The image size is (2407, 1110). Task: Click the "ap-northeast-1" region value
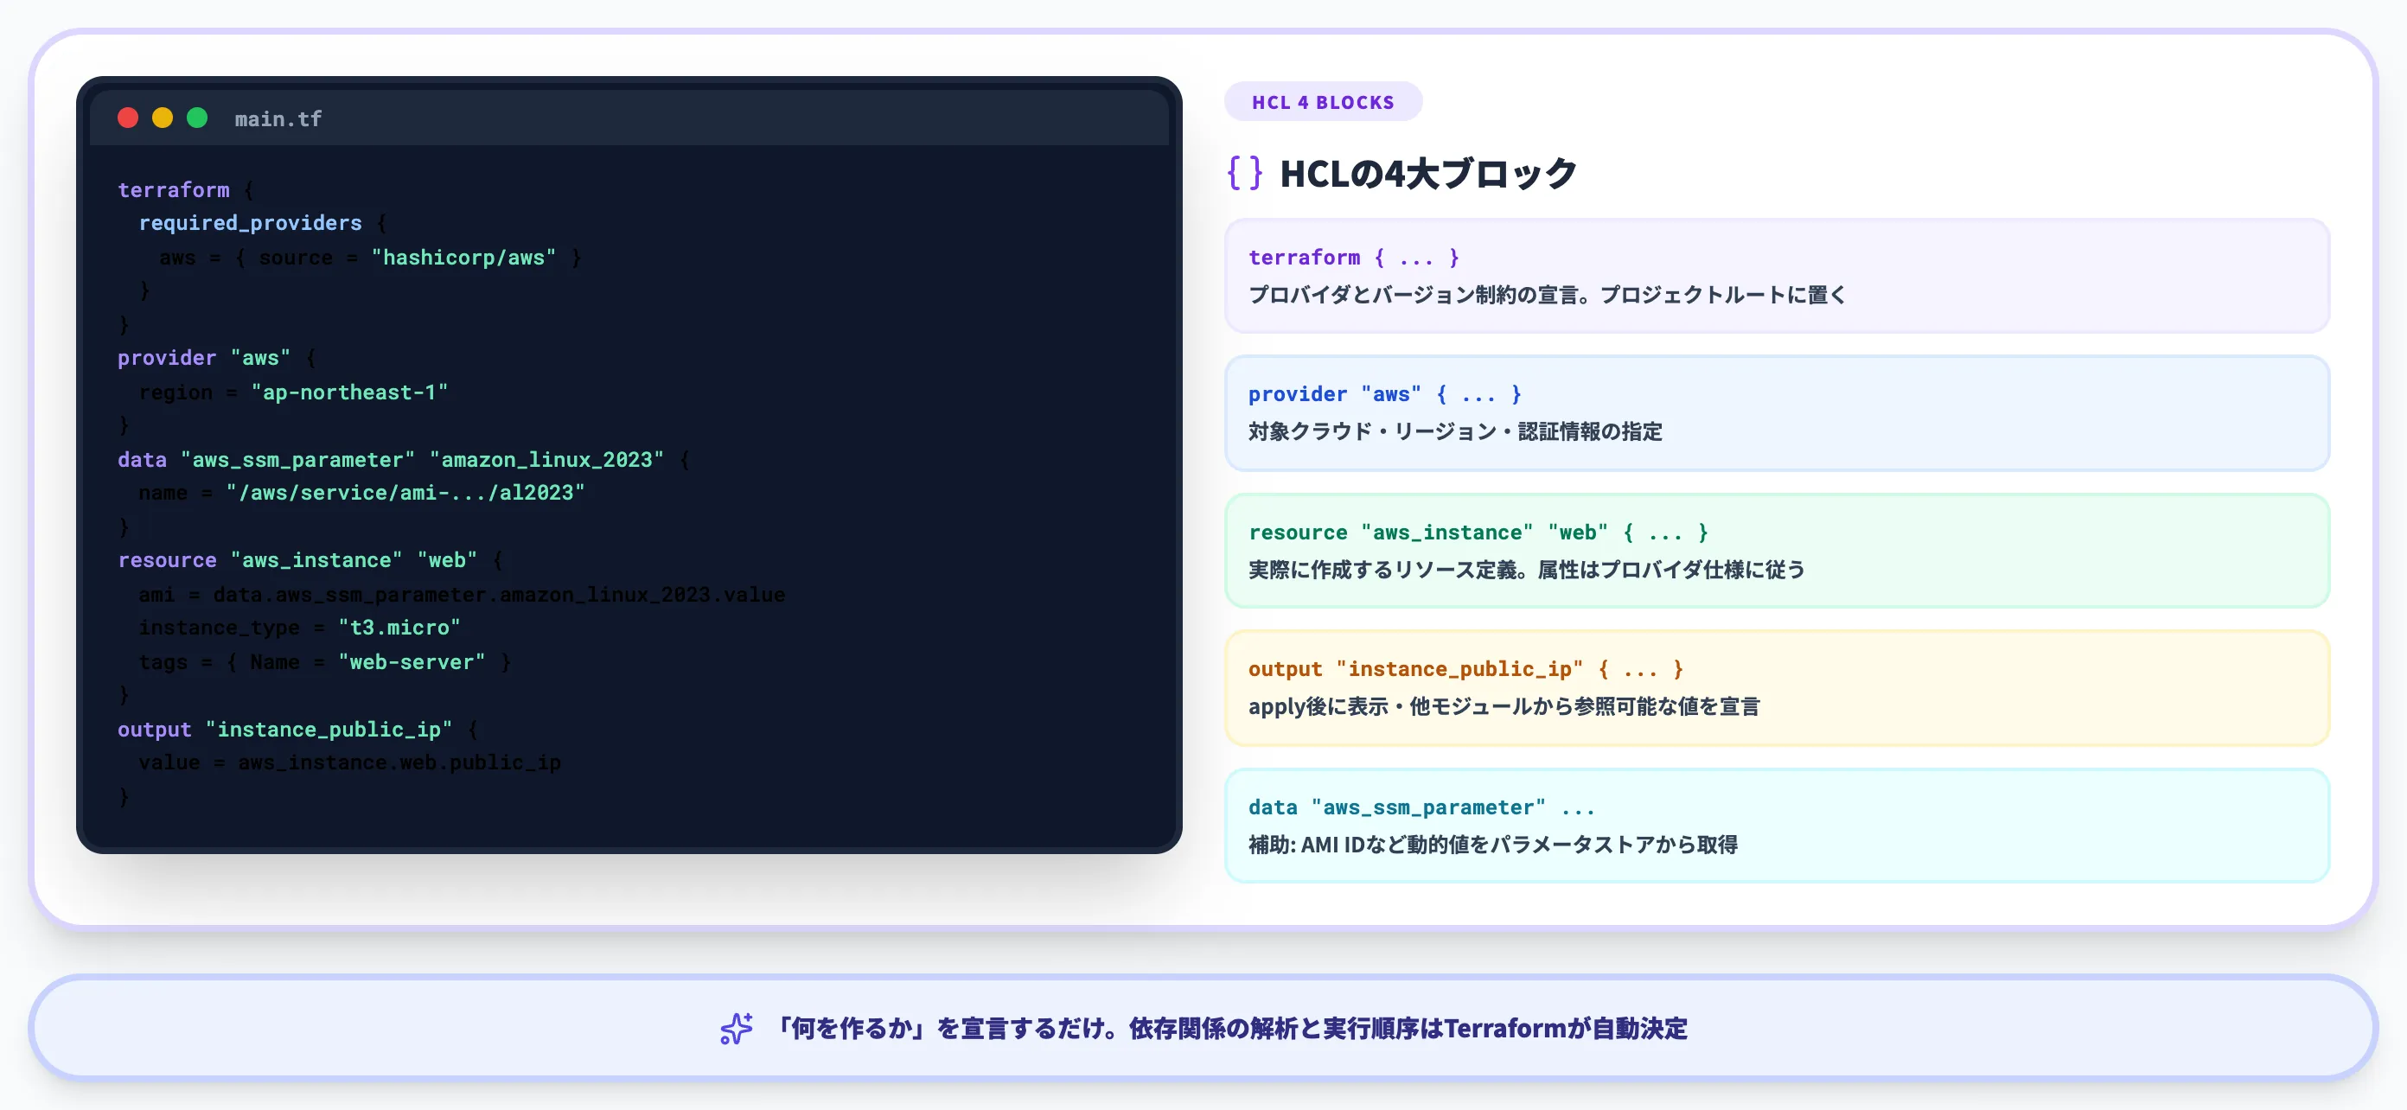click(349, 392)
